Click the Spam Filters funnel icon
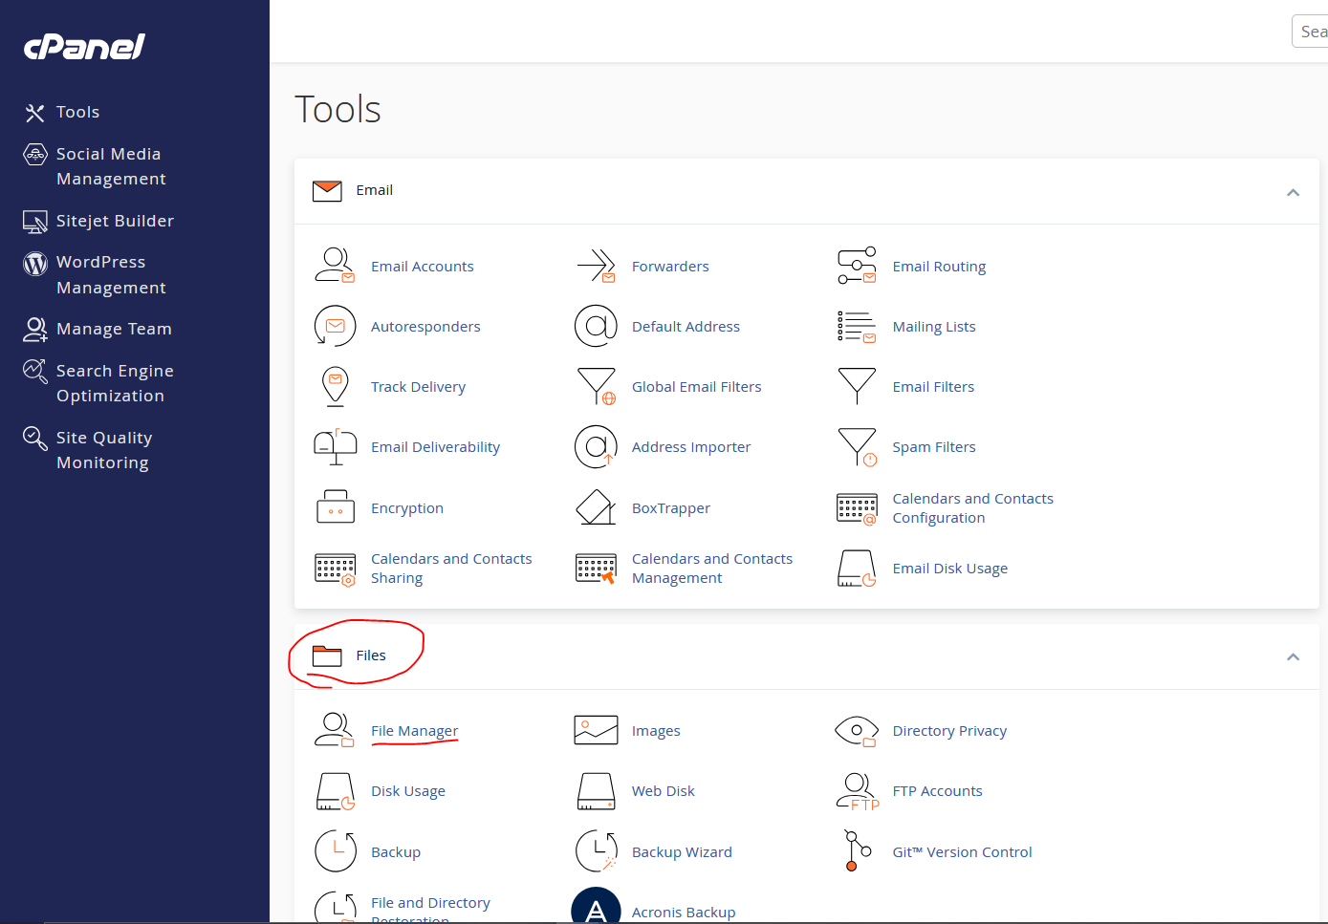Screen dimensions: 1328x924 coord(857,447)
